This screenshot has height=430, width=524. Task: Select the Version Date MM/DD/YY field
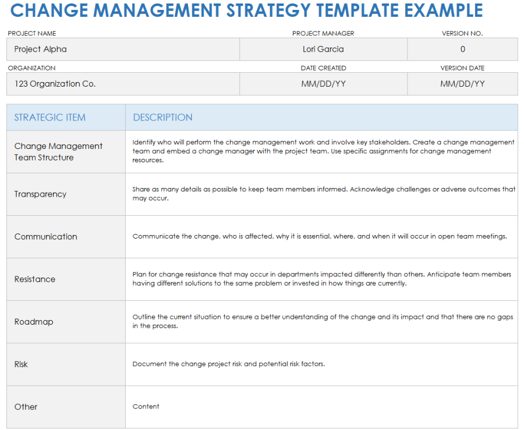click(462, 83)
